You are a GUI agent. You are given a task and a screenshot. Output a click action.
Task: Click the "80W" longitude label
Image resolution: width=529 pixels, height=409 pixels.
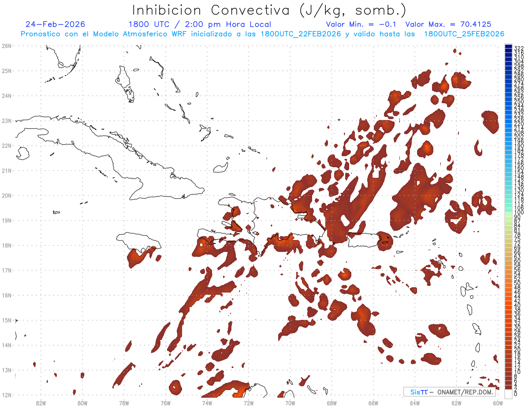coord(82,402)
